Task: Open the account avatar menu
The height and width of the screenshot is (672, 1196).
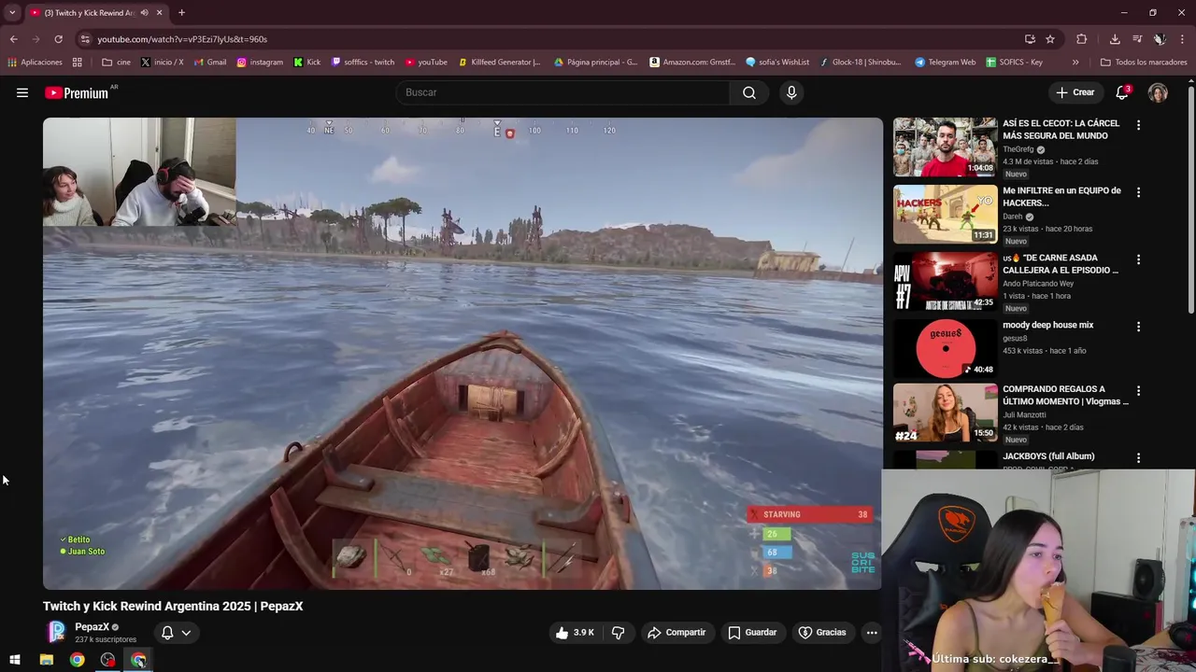Action: click(1158, 92)
